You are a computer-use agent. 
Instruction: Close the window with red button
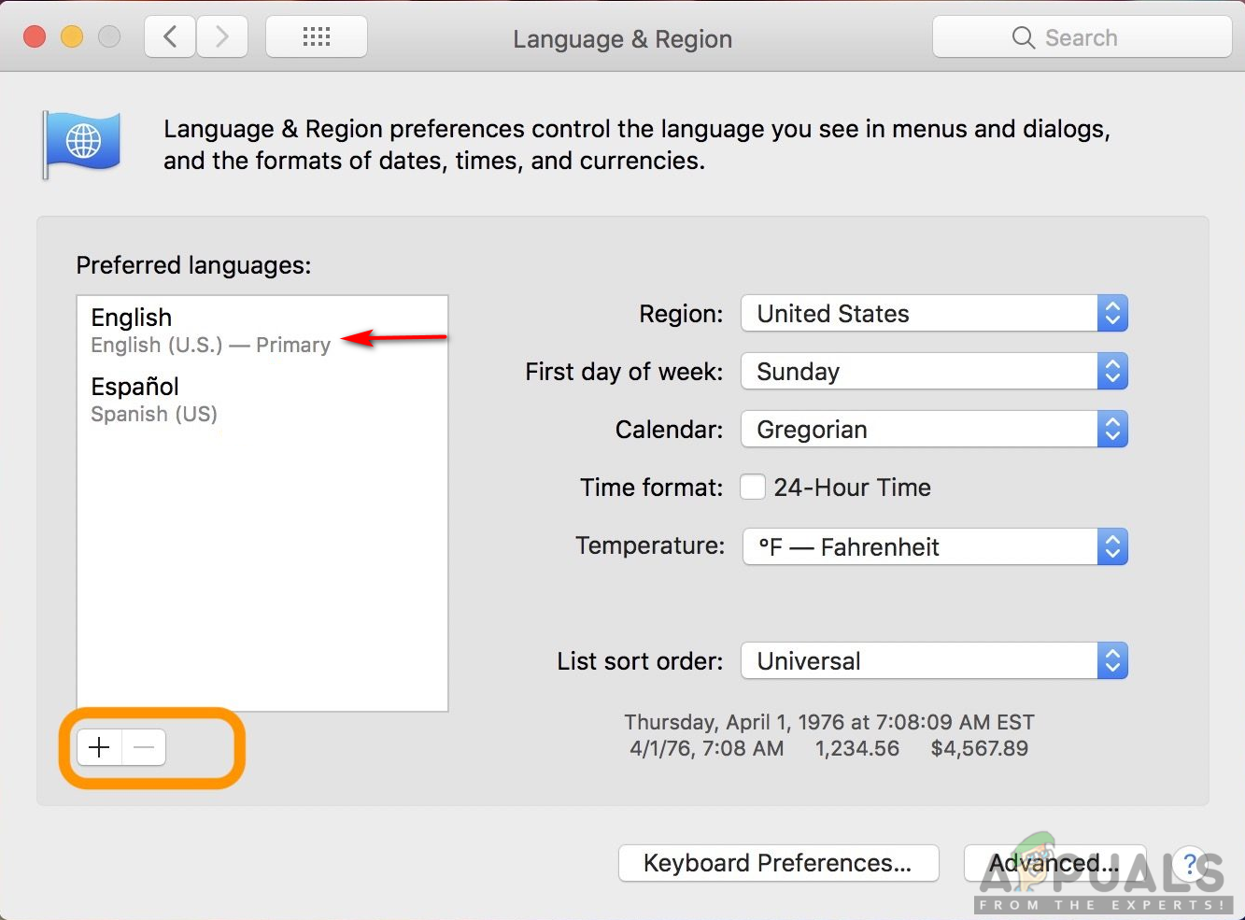click(35, 37)
